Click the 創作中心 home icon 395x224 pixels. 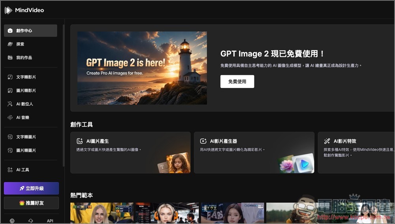(10, 31)
